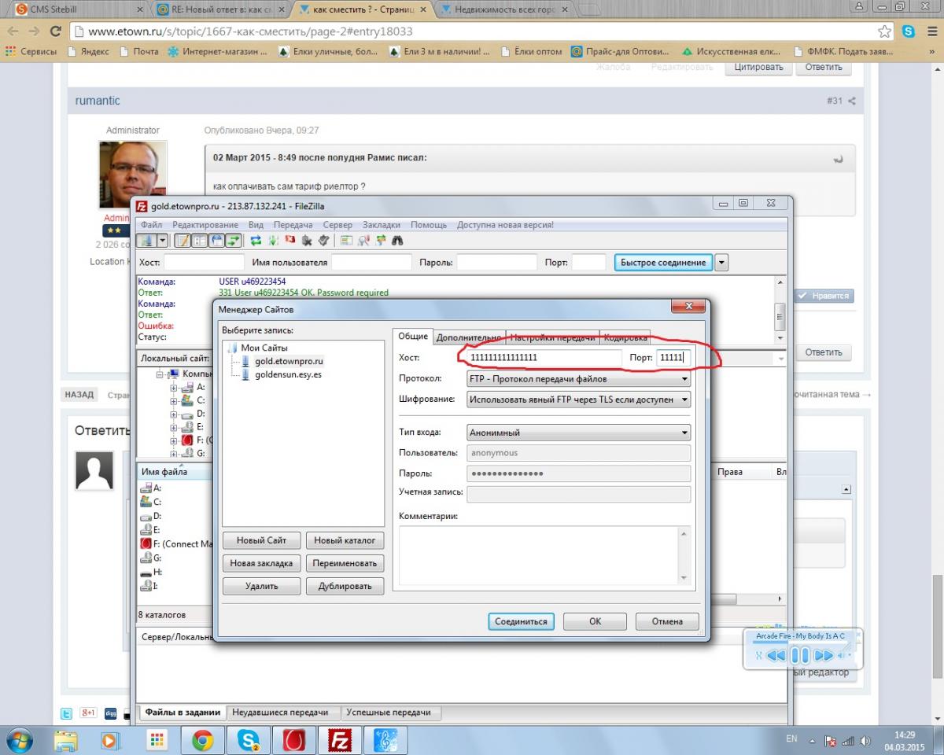This screenshot has height=755, width=944.
Task: Open Opera from the Windows taskbar
Action: (293, 740)
